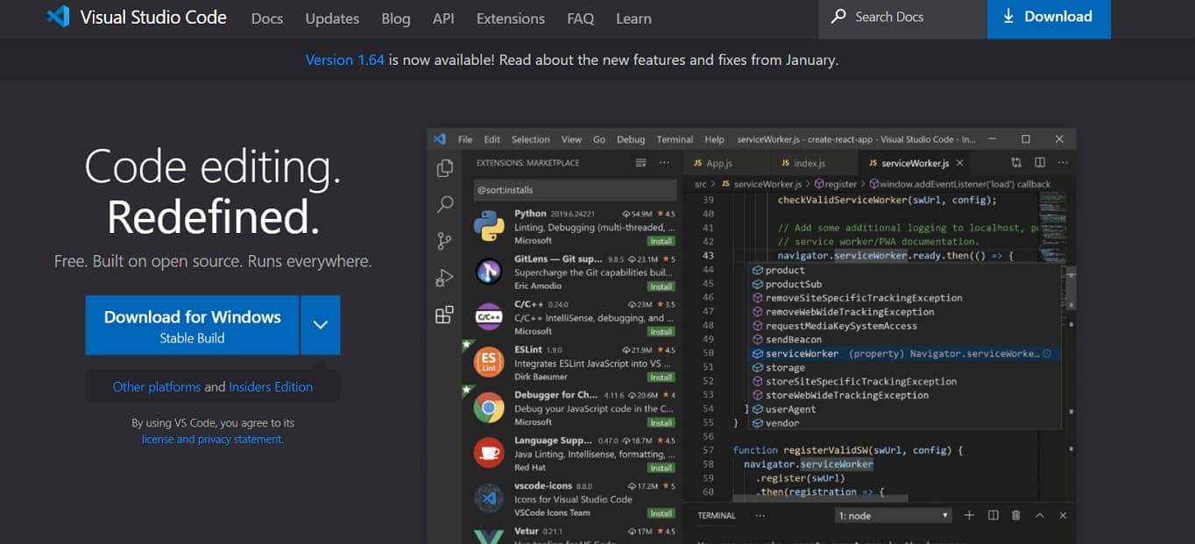The image size is (1195, 544).
Task: Open the Debug menu in the menu bar
Action: pos(630,138)
